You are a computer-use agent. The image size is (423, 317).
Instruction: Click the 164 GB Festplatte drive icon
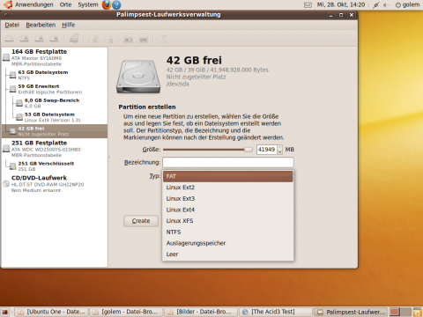click(6, 57)
